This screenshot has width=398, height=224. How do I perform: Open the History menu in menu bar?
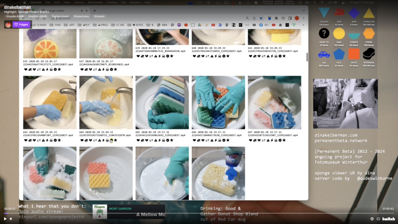(x=79, y=2)
